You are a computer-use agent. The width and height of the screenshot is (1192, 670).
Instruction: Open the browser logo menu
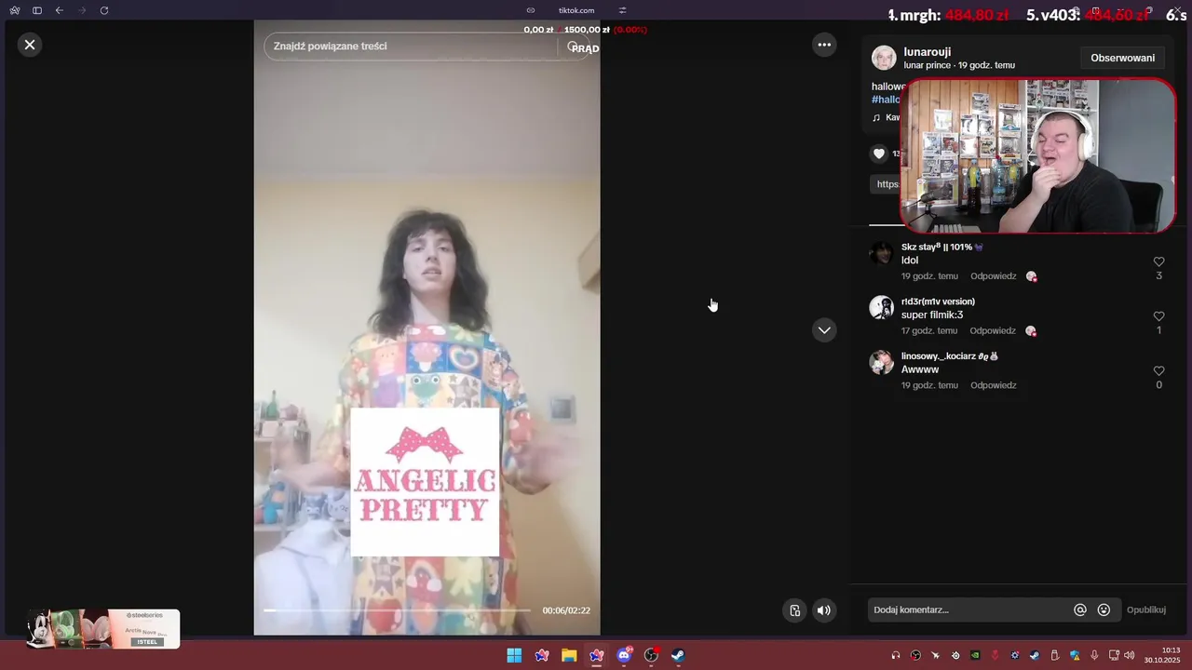click(15, 10)
